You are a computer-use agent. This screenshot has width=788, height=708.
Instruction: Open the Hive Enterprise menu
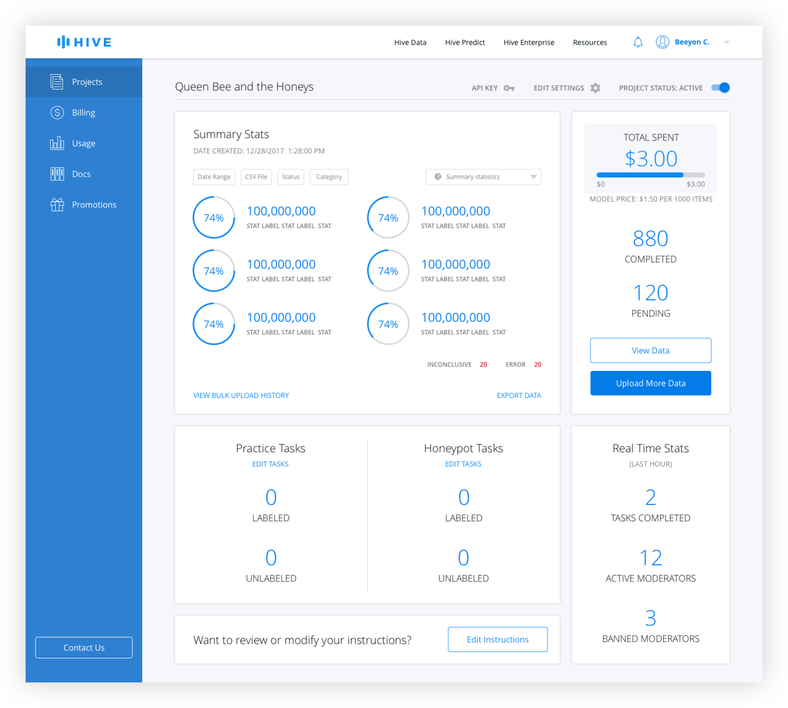pyautogui.click(x=529, y=43)
